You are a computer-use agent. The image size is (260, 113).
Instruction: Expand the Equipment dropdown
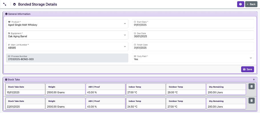(67, 35)
